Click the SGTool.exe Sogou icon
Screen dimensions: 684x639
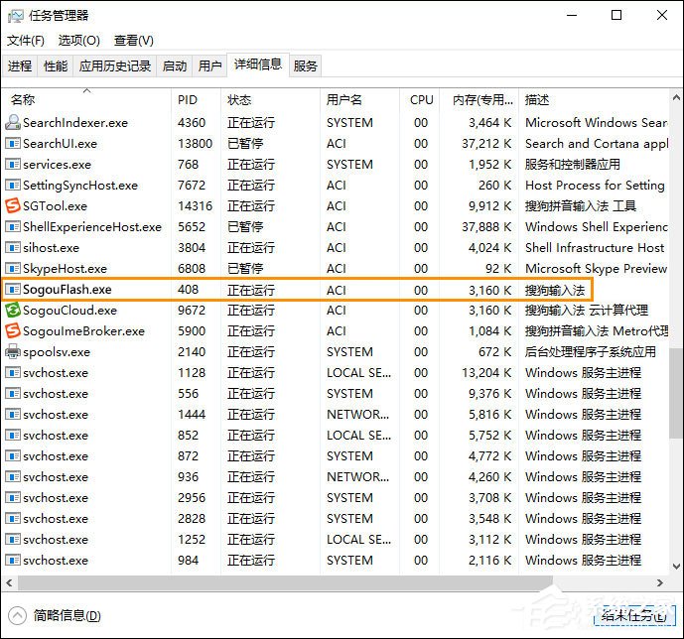[13, 205]
